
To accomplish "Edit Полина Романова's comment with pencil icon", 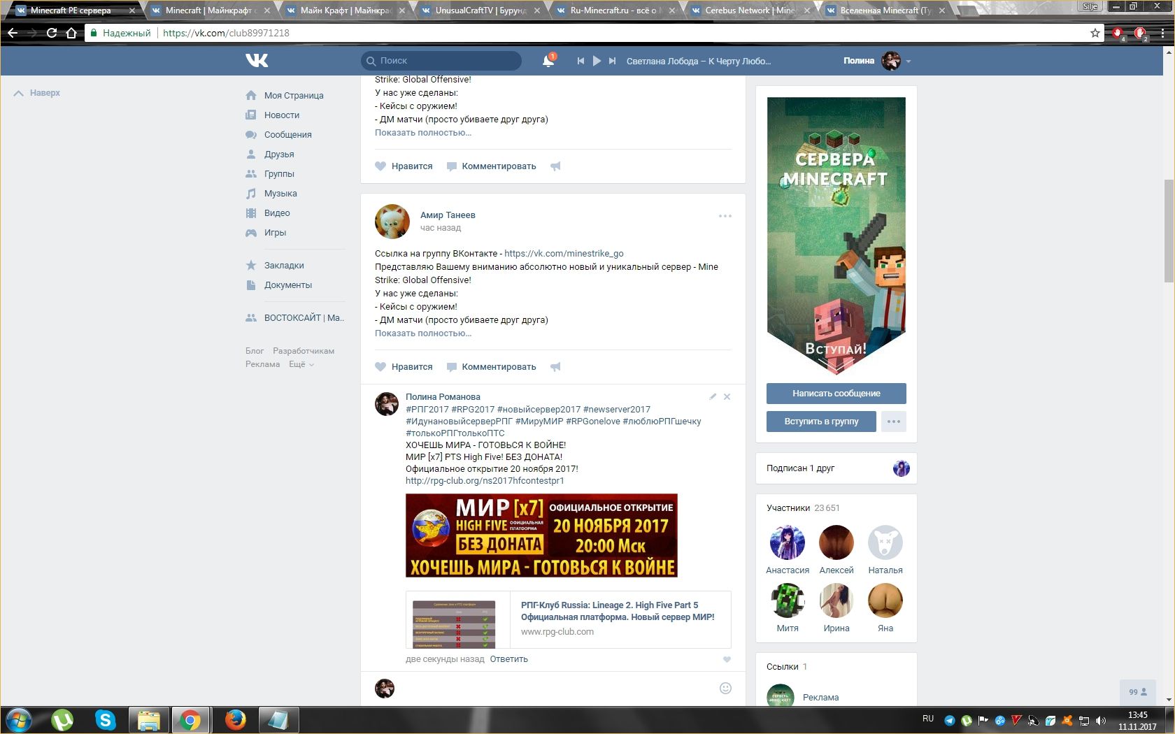I will coord(713,396).
